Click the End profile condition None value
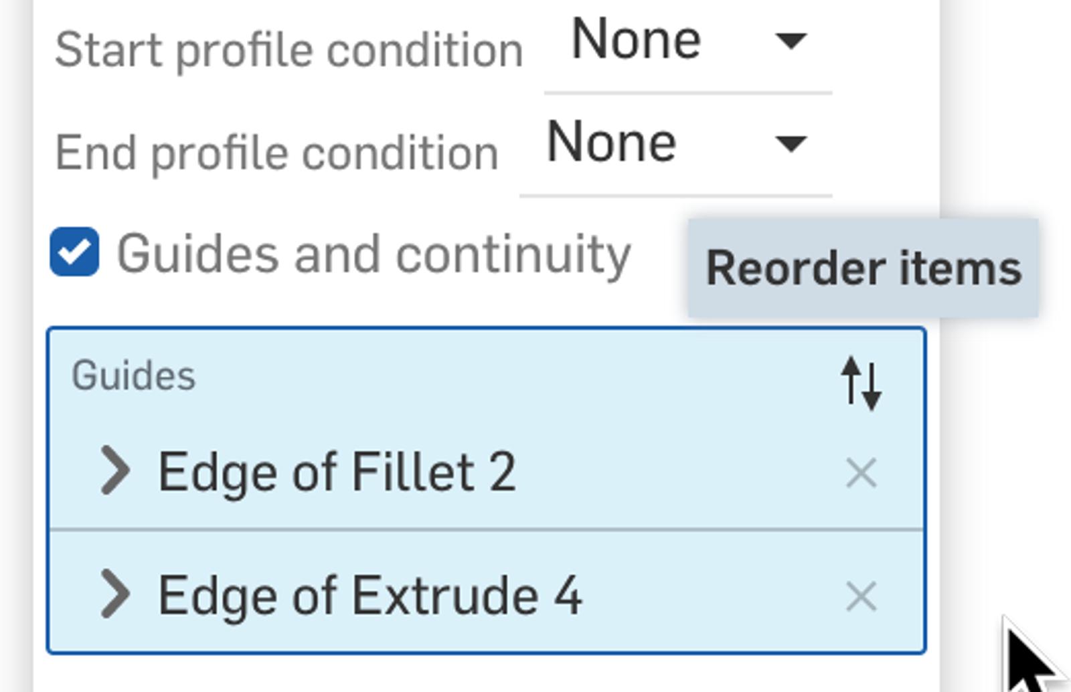The image size is (1071, 692). pyautogui.click(x=611, y=143)
